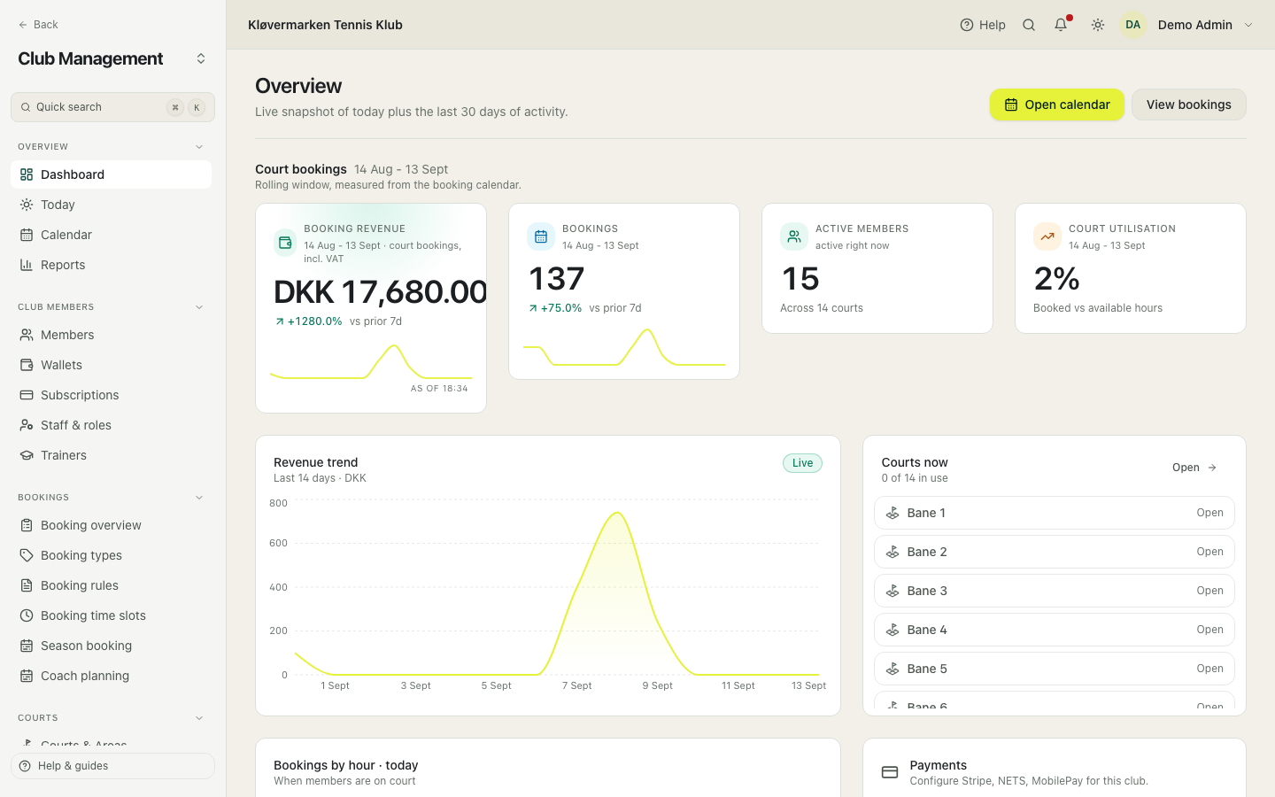Image resolution: width=1275 pixels, height=797 pixels.
Task: Toggle the light/dark theme sun icon
Action: click(x=1098, y=25)
